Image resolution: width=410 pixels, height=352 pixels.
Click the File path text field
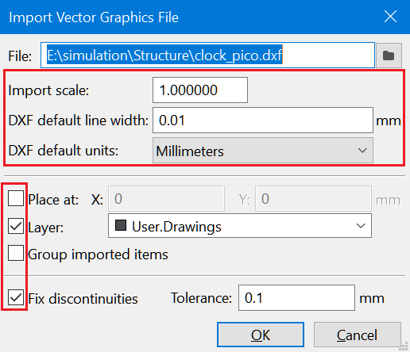tap(207, 55)
